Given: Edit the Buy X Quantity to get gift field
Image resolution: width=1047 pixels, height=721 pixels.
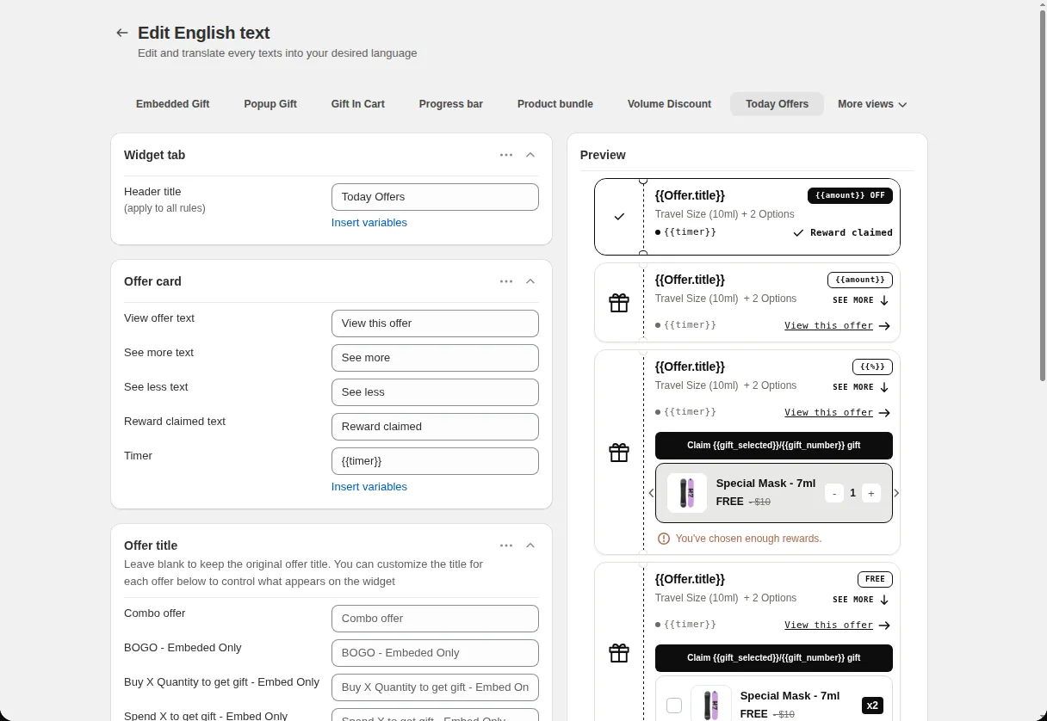Looking at the screenshot, I should click(435, 687).
